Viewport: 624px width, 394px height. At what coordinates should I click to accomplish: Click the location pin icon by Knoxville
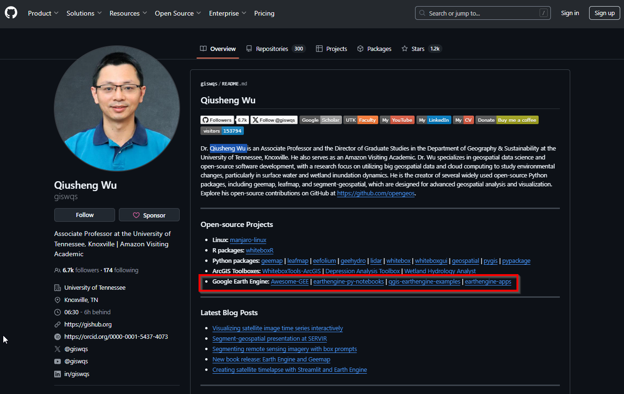(x=58, y=300)
